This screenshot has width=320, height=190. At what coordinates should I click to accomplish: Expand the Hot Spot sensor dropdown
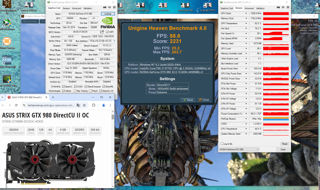click(x=246, y=29)
